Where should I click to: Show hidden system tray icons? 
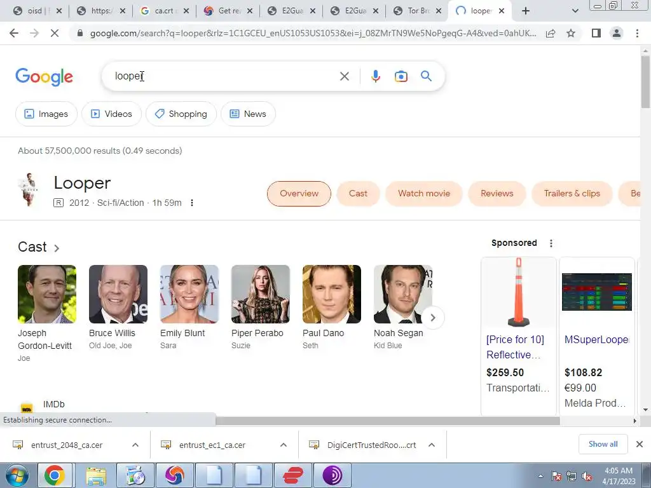click(x=540, y=476)
